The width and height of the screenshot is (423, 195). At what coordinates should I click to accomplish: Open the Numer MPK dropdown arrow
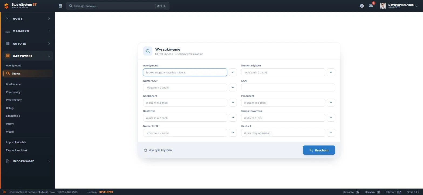click(x=233, y=133)
